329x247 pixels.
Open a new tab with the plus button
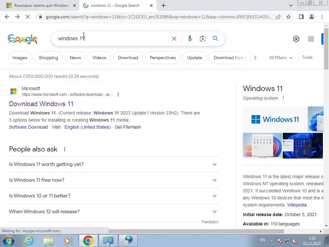click(x=164, y=5)
